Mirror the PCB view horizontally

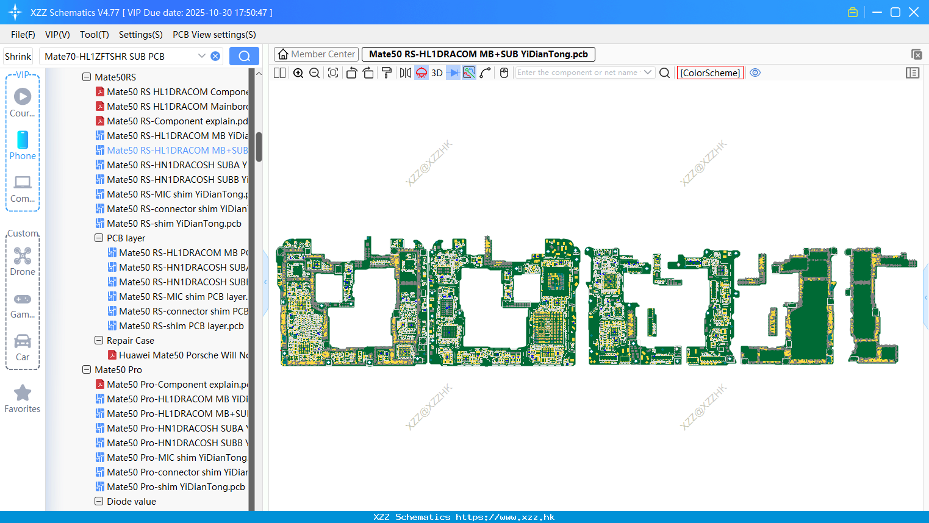(406, 73)
